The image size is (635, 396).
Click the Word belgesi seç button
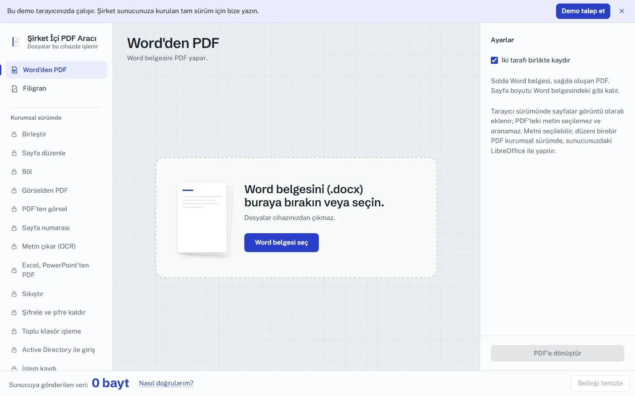[281, 242]
